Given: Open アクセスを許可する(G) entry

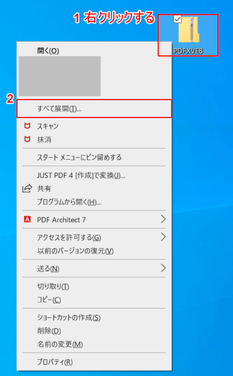Looking at the screenshot, I should [x=94, y=237].
